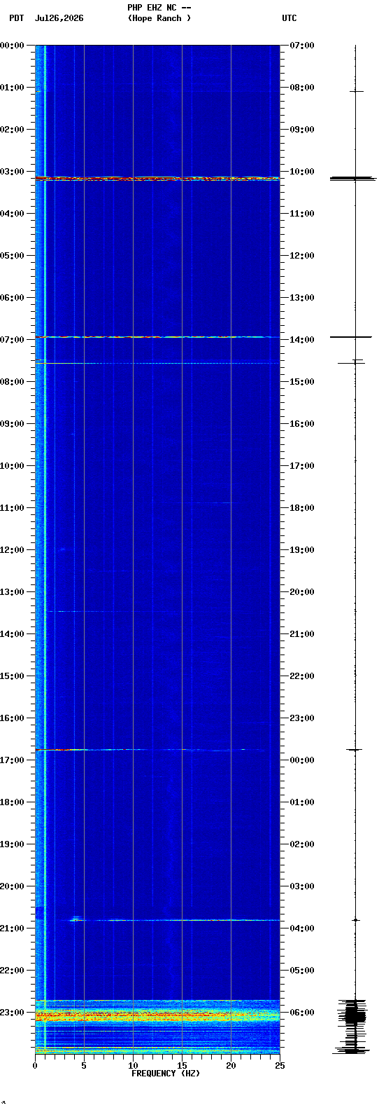Click 15:00 on the PDT axis

(12, 676)
